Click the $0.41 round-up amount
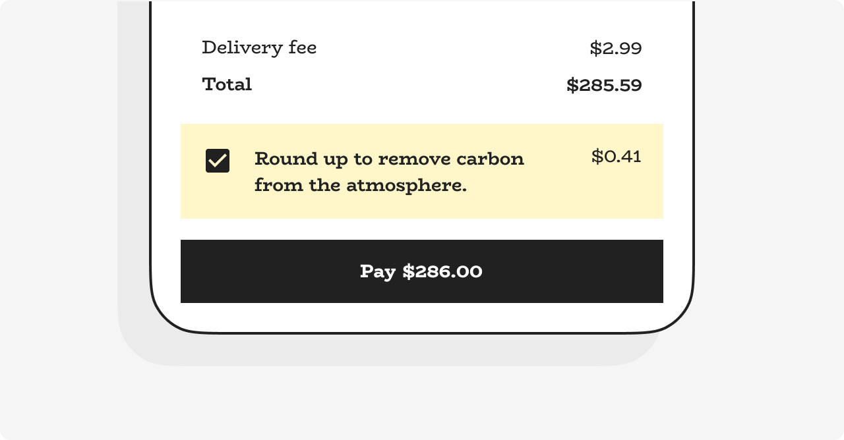 (616, 156)
